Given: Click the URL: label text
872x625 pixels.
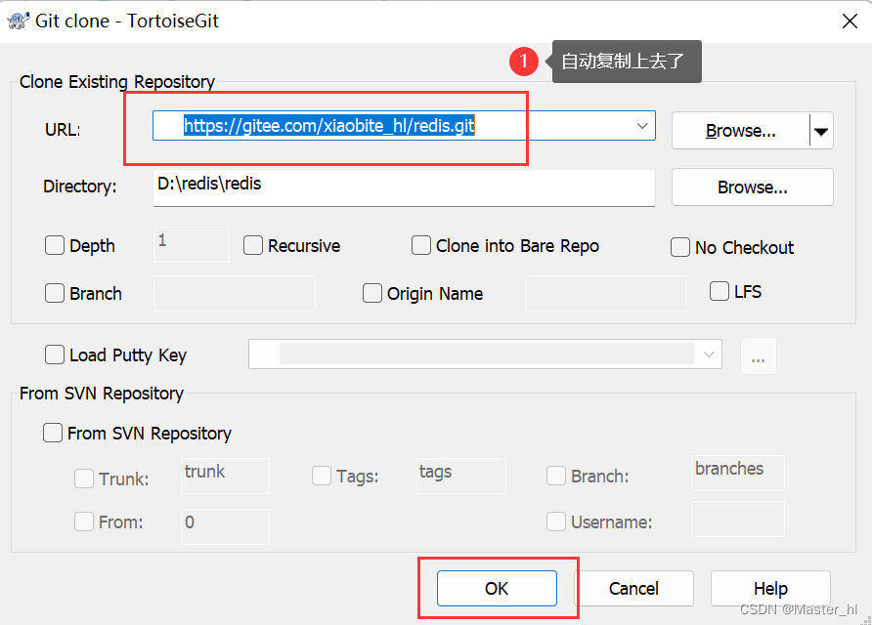Looking at the screenshot, I should coord(63,130).
